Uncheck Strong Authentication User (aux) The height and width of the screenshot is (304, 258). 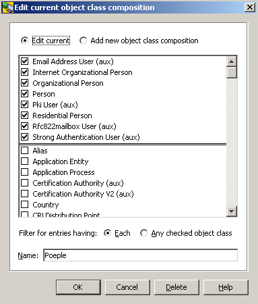tap(25, 137)
